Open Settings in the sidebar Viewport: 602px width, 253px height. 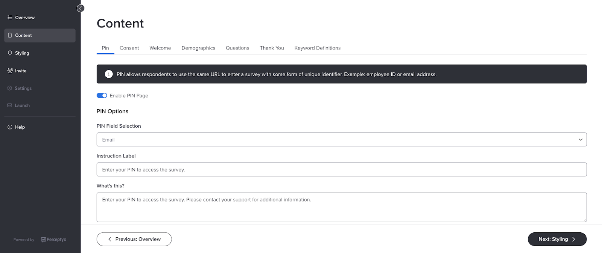pos(40,88)
